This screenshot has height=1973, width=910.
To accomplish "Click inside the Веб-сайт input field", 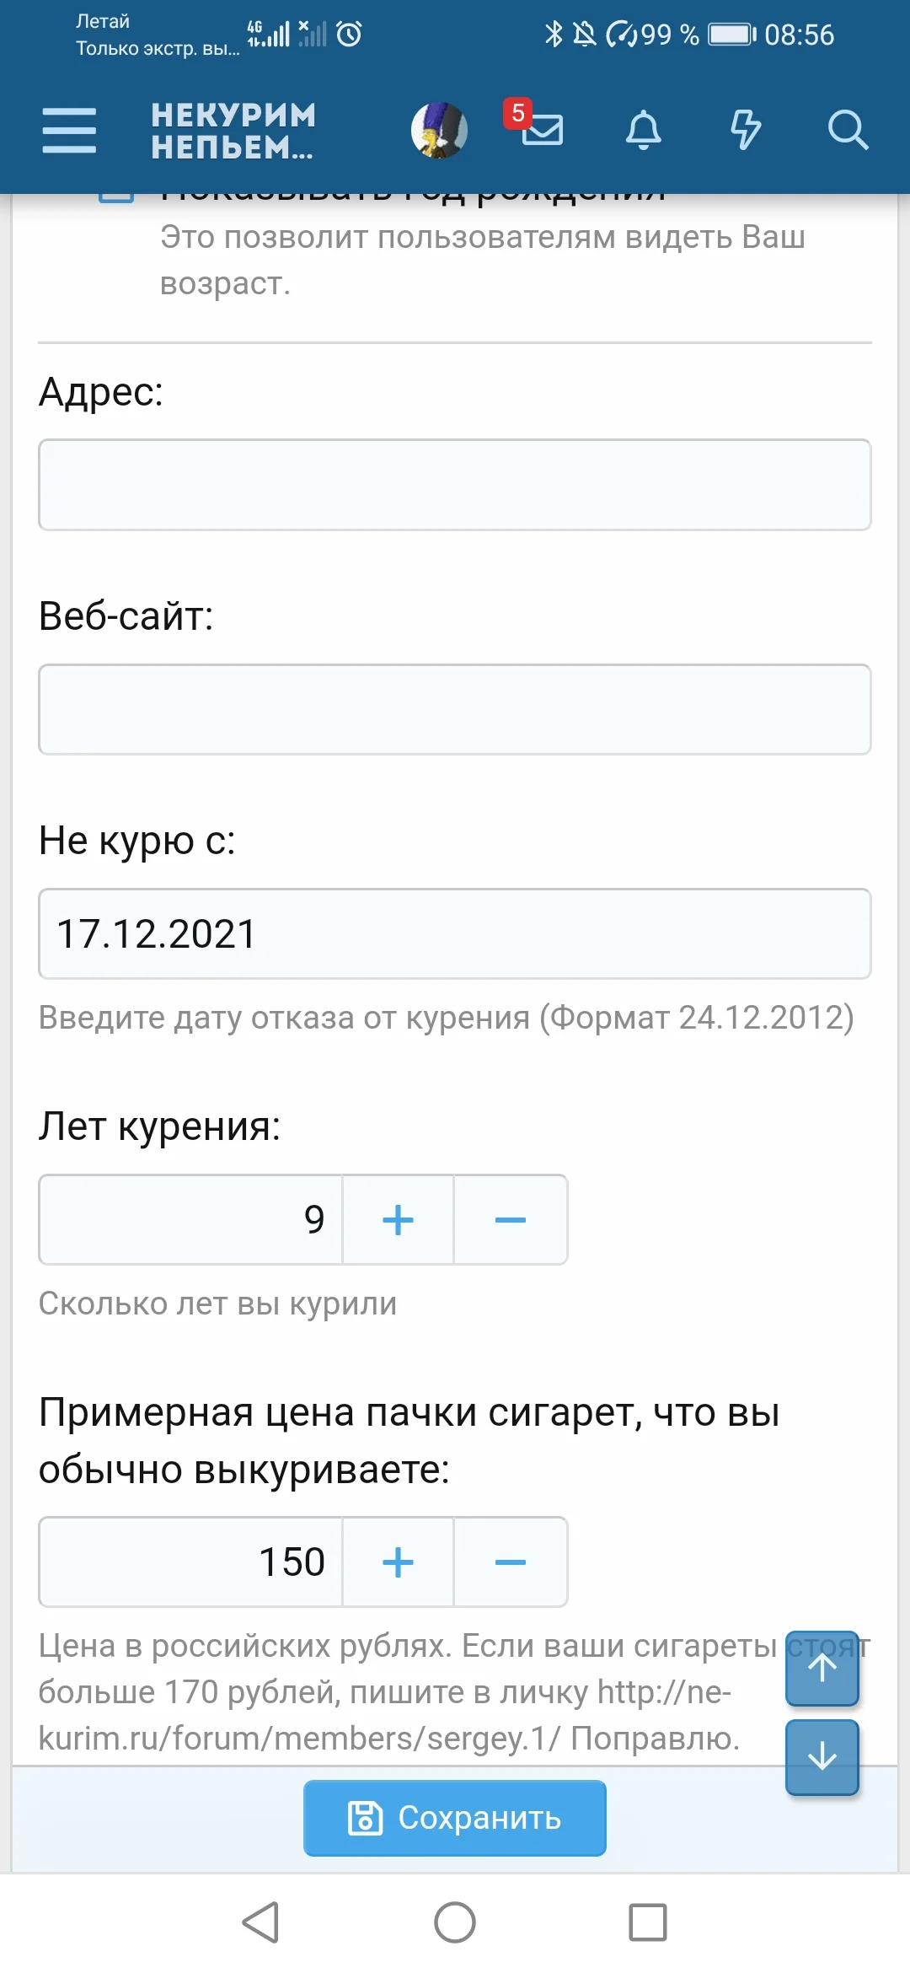I will click(x=455, y=709).
